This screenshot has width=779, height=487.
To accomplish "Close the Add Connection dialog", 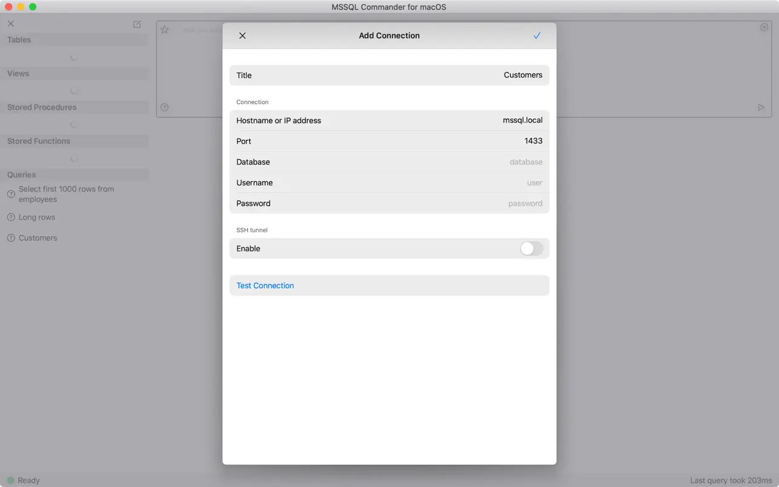I will [x=242, y=35].
